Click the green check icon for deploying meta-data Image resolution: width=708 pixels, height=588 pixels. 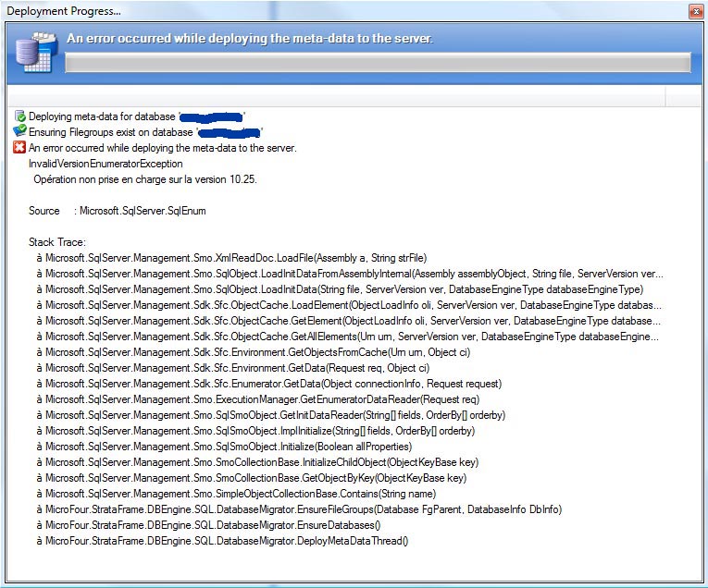coord(19,116)
